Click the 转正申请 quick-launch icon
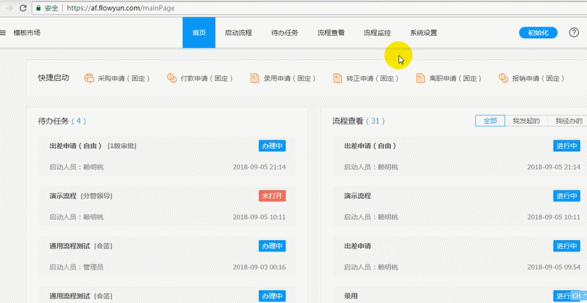Image resolution: width=587 pixels, height=303 pixels. (x=338, y=78)
